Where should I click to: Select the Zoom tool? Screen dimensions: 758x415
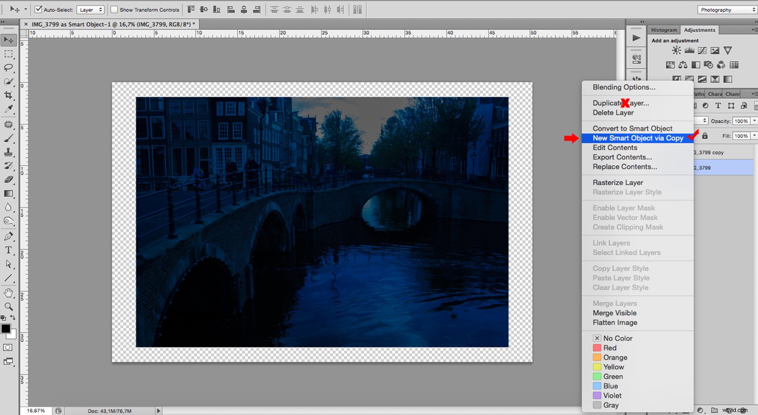(8, 306)
